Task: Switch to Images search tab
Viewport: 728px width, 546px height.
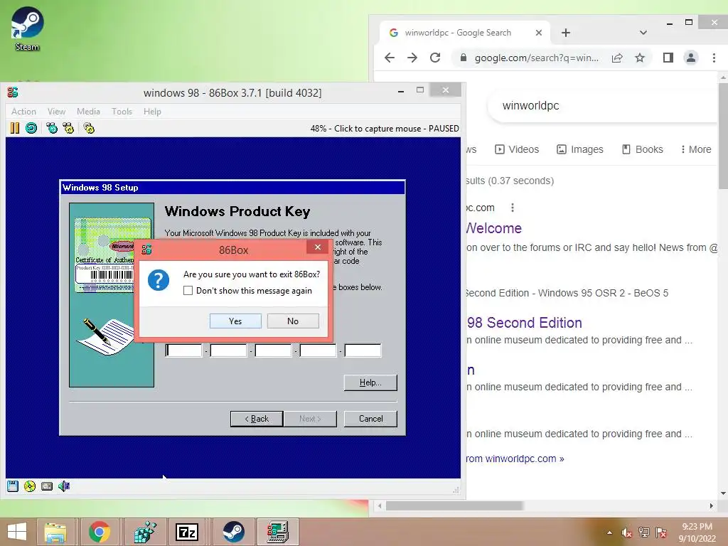Action: click(580, 149)
